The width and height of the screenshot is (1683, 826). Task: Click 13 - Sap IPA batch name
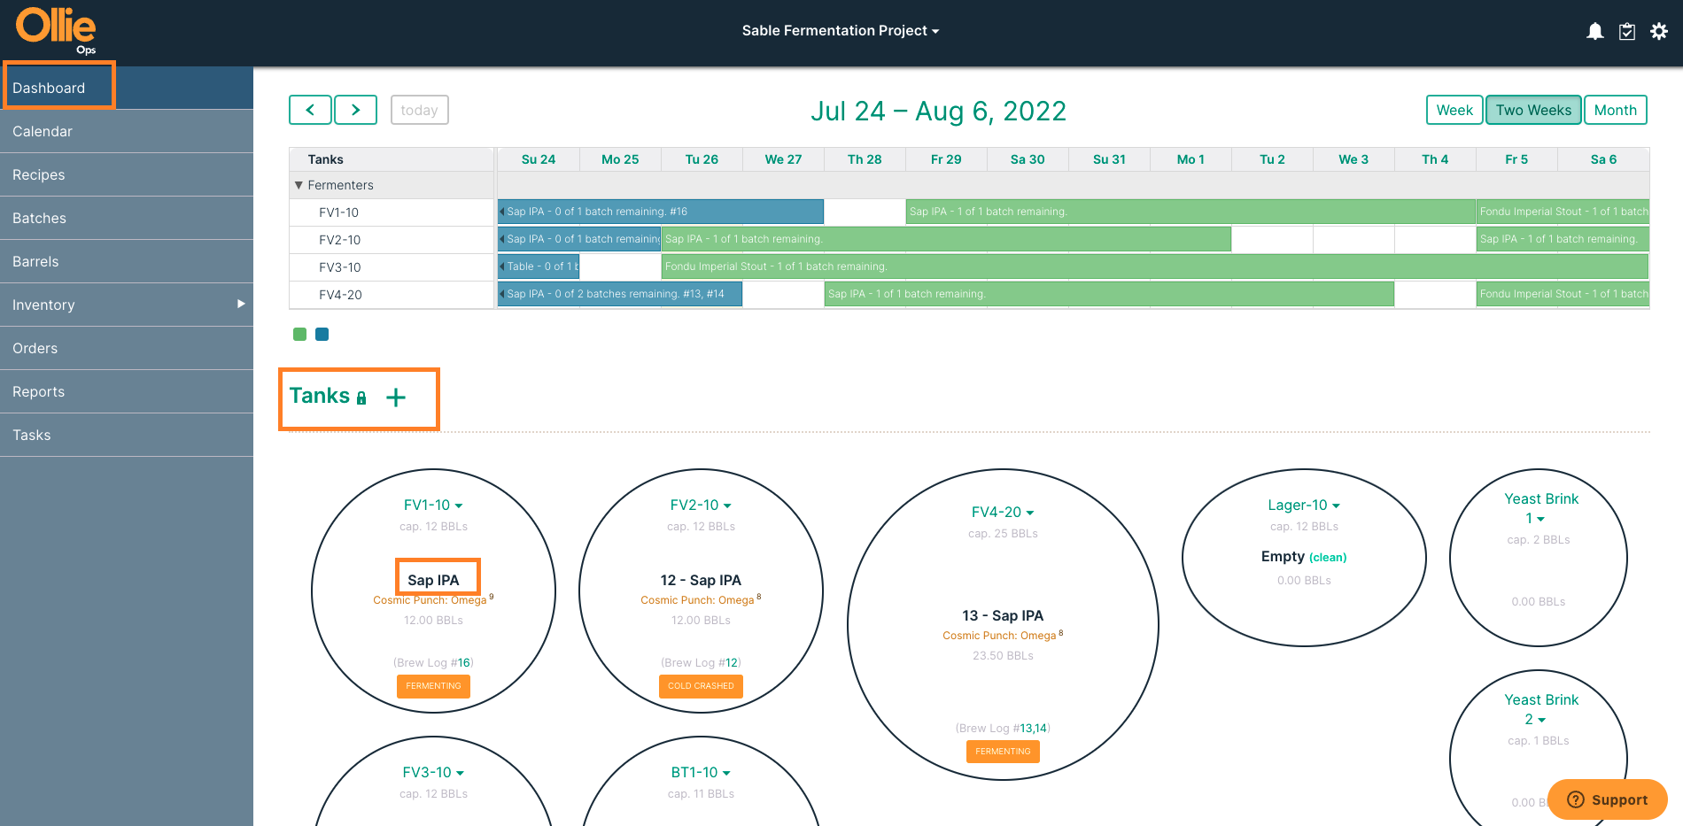1003,615
